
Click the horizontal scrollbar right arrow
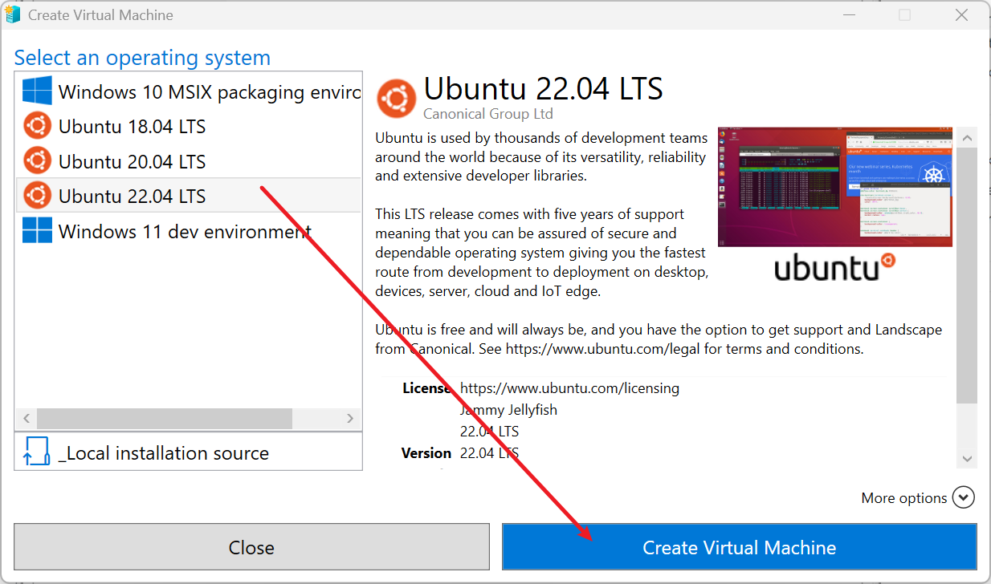coord(350,418)
